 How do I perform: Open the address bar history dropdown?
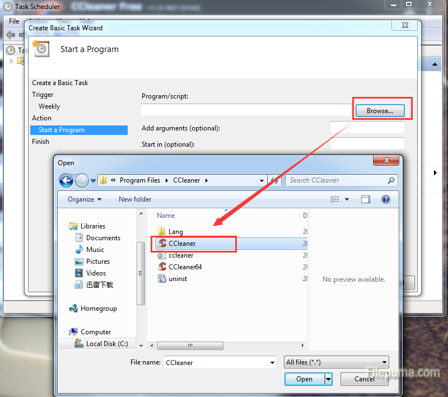262,180
